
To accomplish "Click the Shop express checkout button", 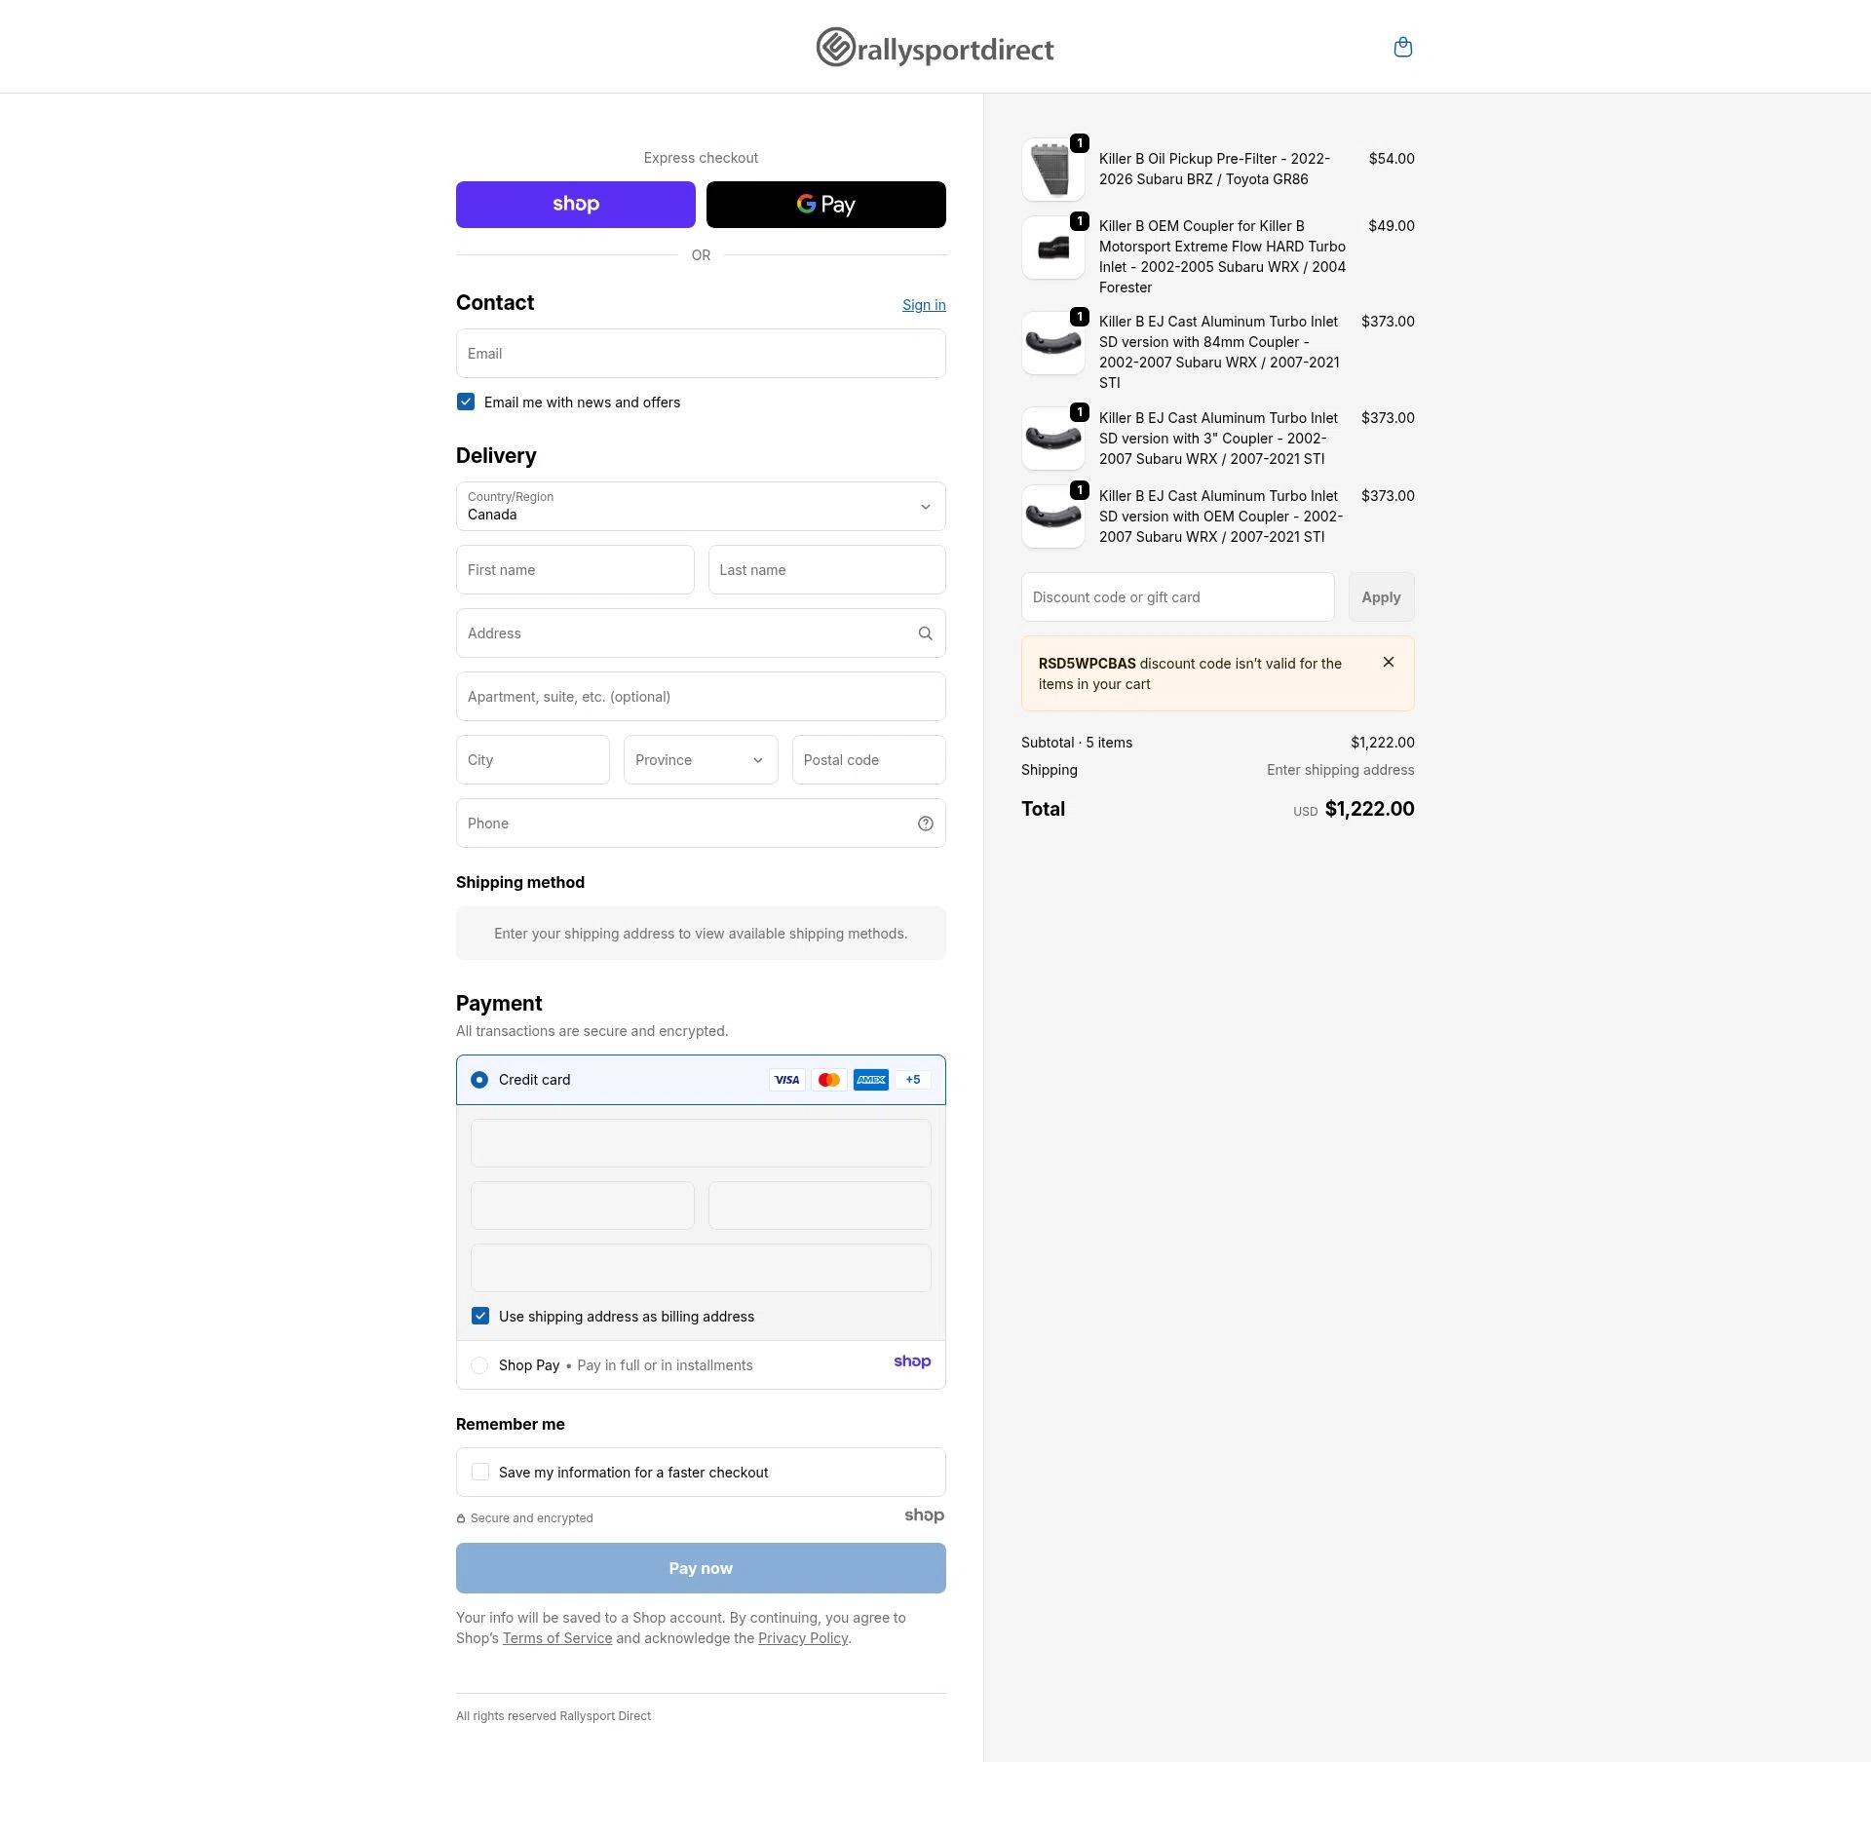I will click(575, 204).
